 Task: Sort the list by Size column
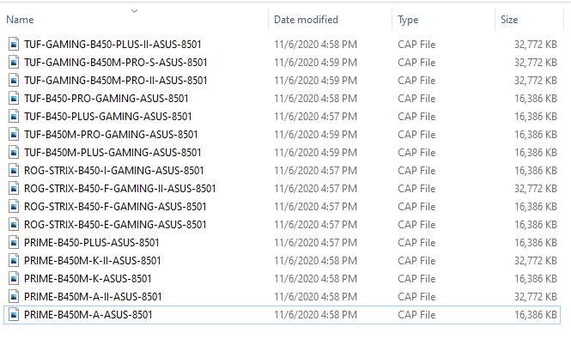point(508,19)
